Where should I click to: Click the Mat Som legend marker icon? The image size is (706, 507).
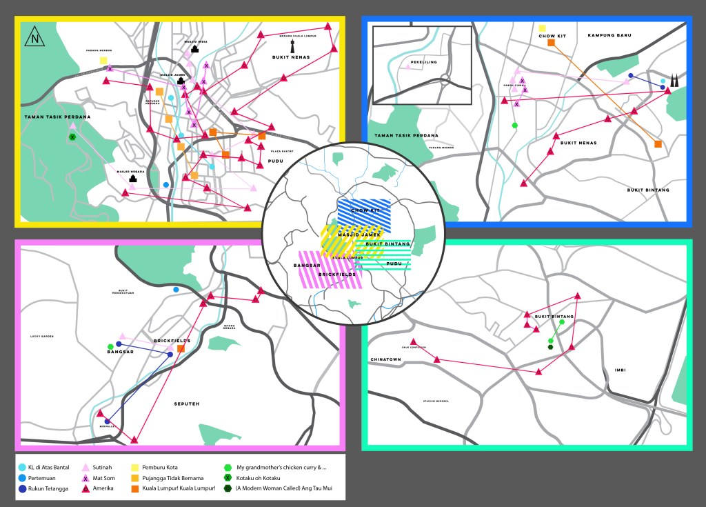pyautogui.click(x=86, y=478)
